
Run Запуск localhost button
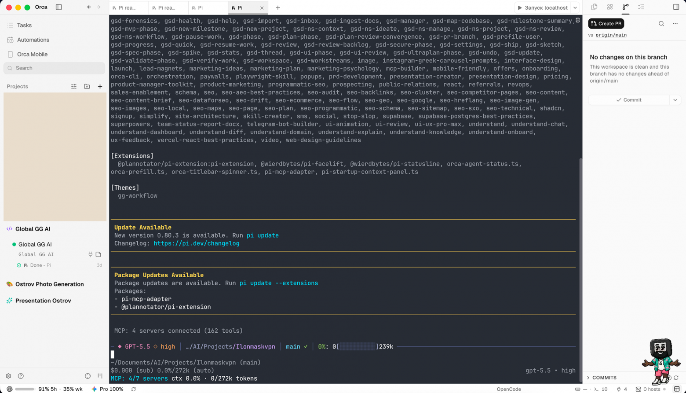point(543,7)
